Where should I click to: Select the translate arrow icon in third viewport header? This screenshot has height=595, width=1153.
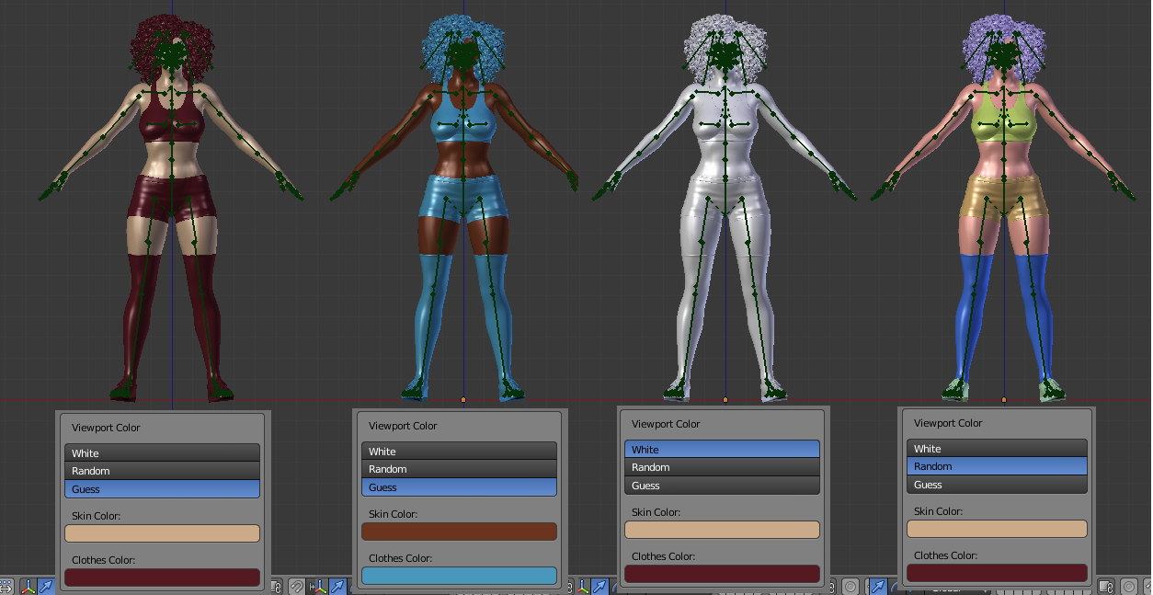point(600,586)
